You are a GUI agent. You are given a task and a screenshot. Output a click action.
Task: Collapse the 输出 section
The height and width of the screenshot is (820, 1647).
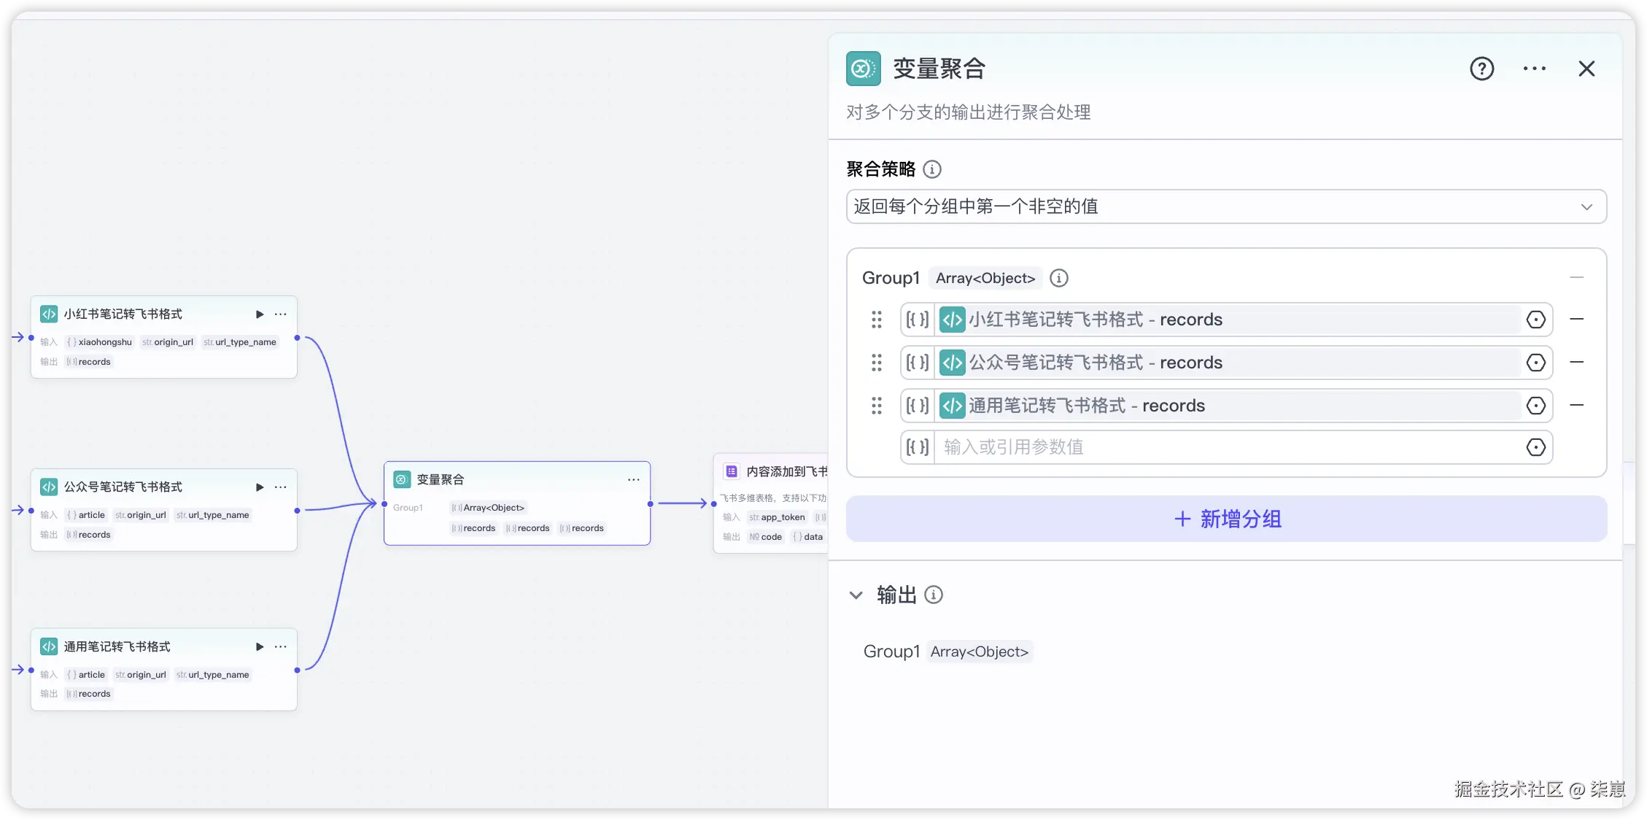[x=856, y=595]
